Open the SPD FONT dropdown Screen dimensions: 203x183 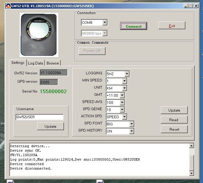coord(132,124)
